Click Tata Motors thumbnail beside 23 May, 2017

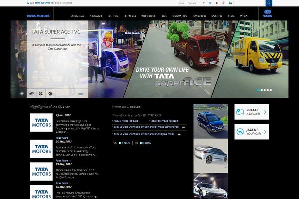coord(41,171)
